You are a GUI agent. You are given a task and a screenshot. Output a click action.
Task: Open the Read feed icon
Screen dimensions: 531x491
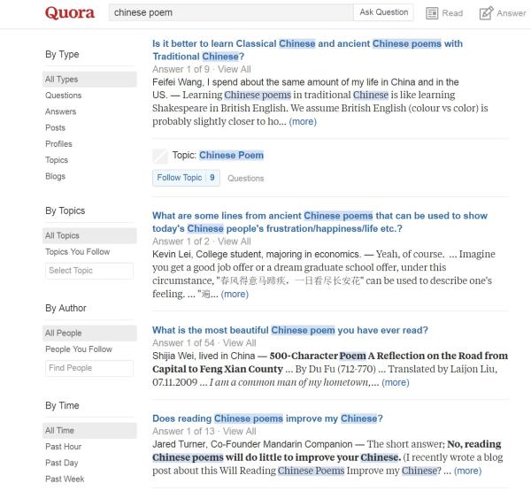click(433, 13)
